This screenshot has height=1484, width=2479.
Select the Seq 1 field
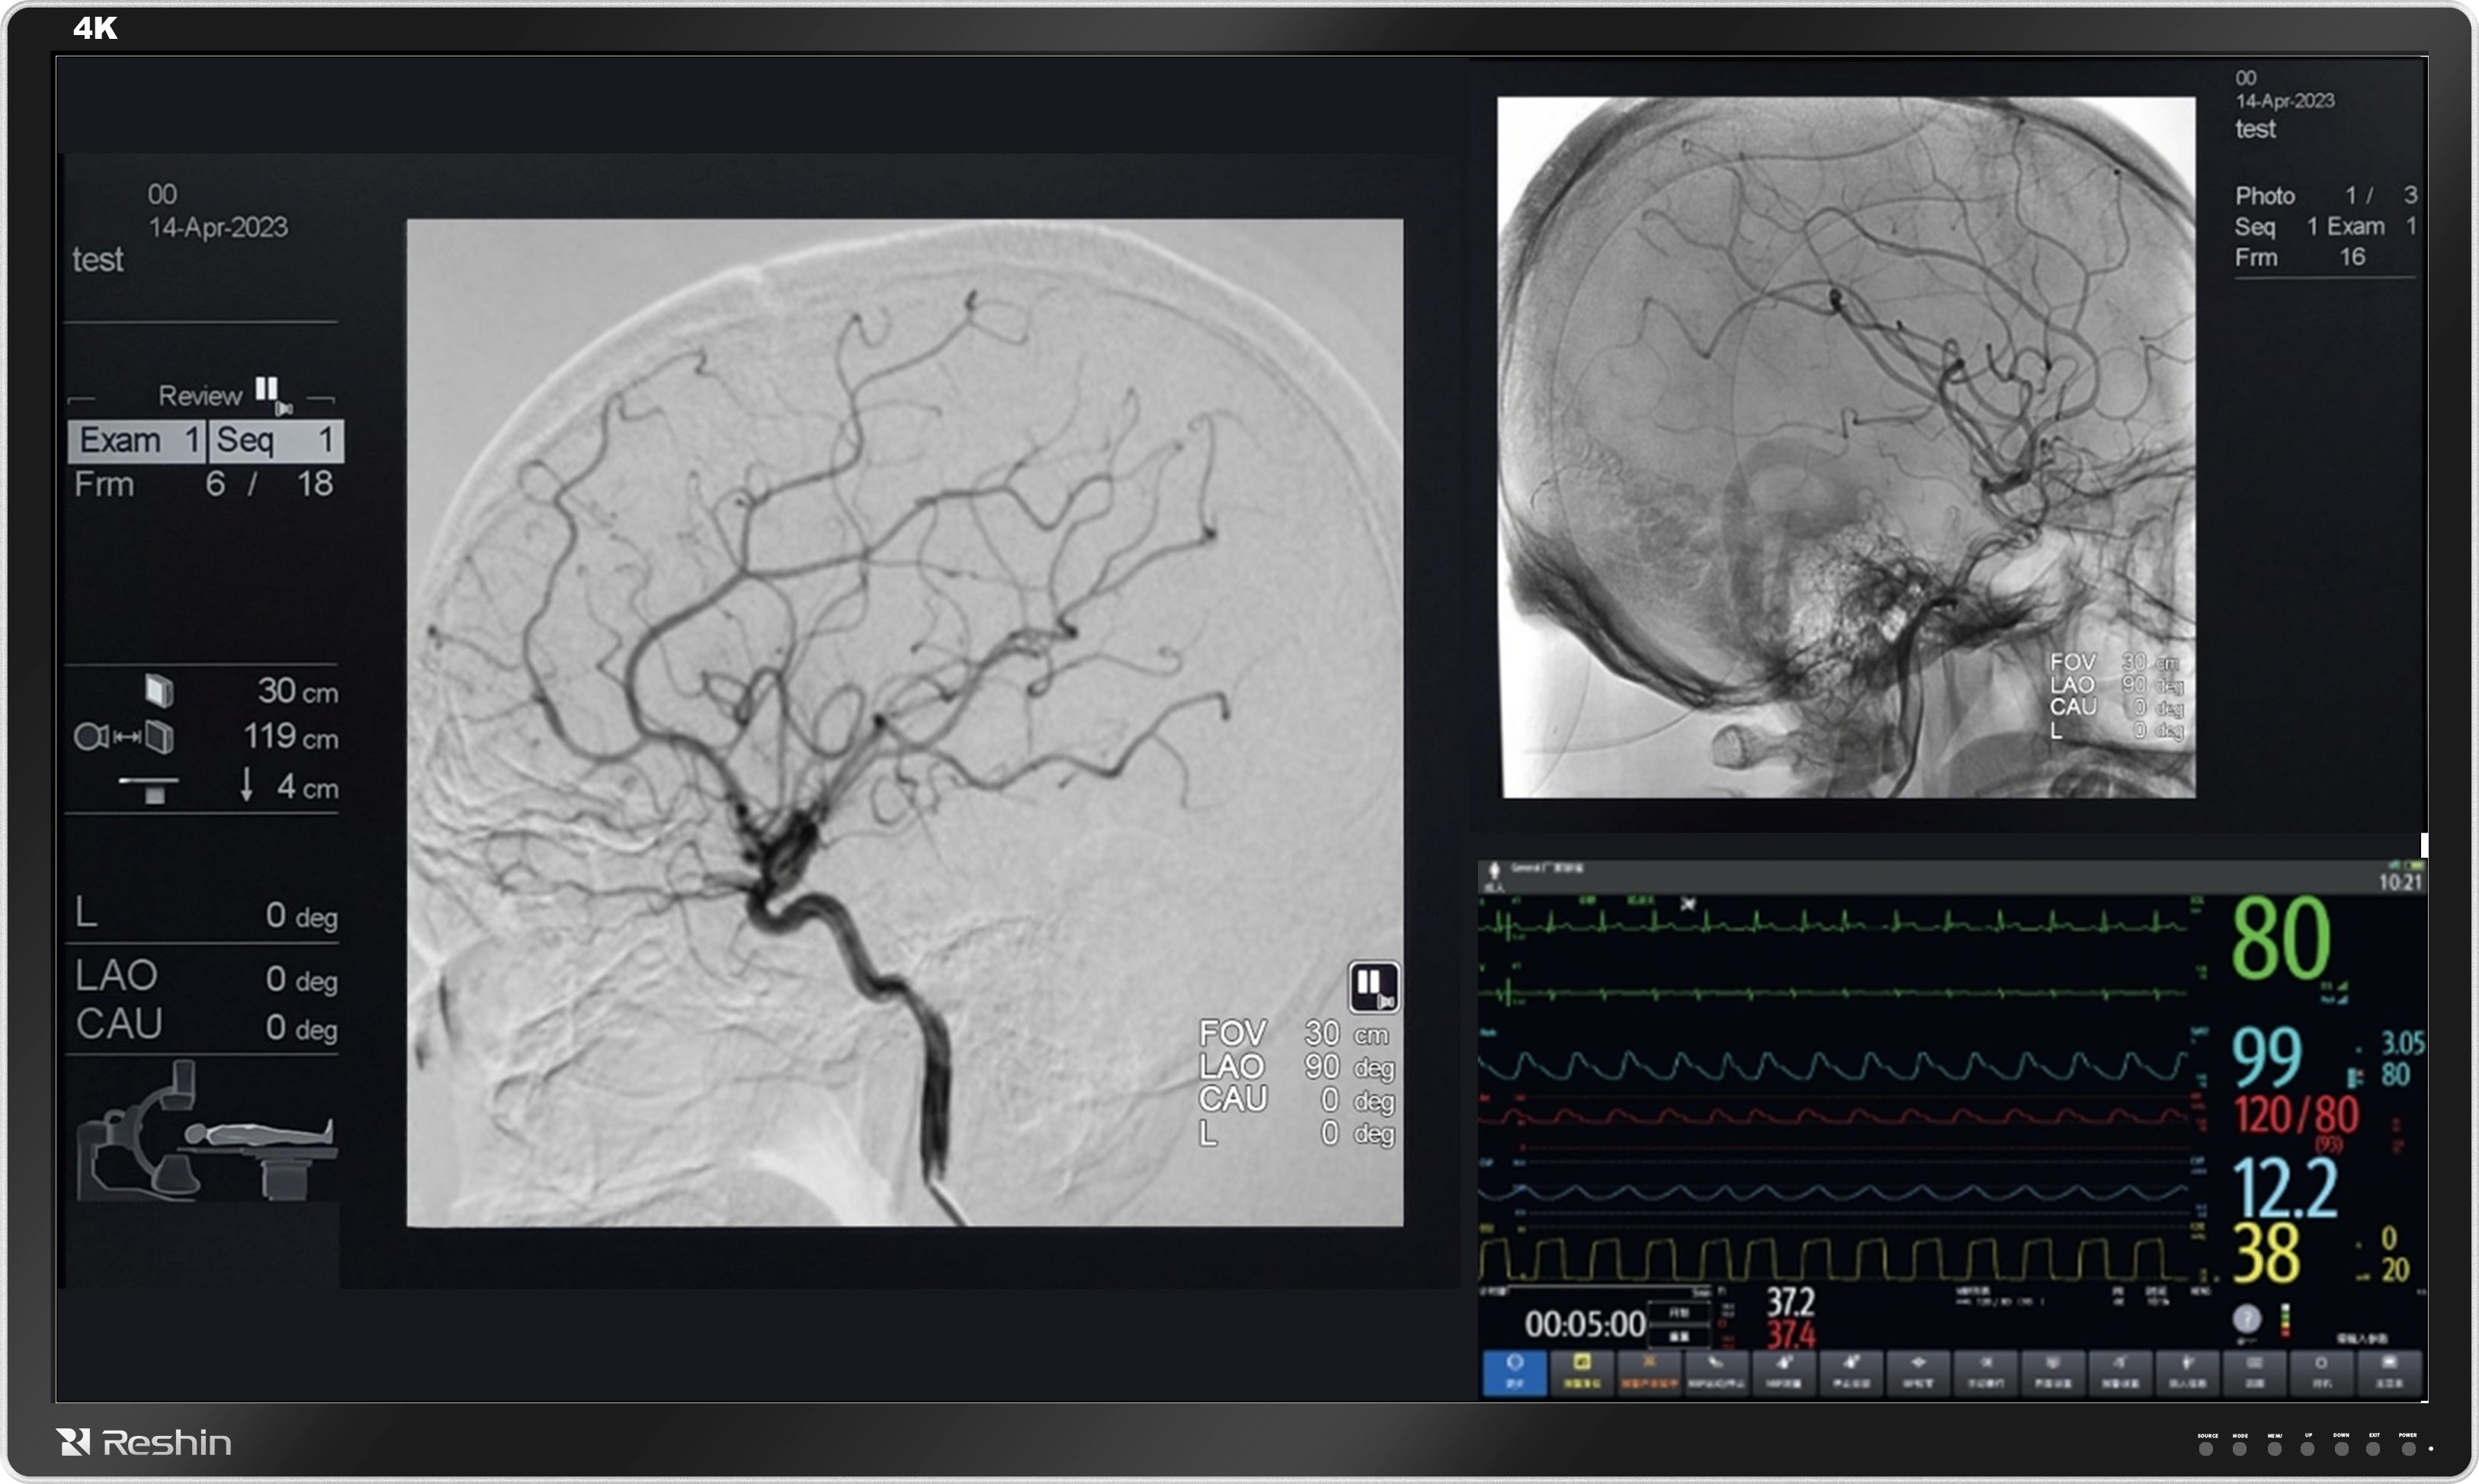point(275,441)
